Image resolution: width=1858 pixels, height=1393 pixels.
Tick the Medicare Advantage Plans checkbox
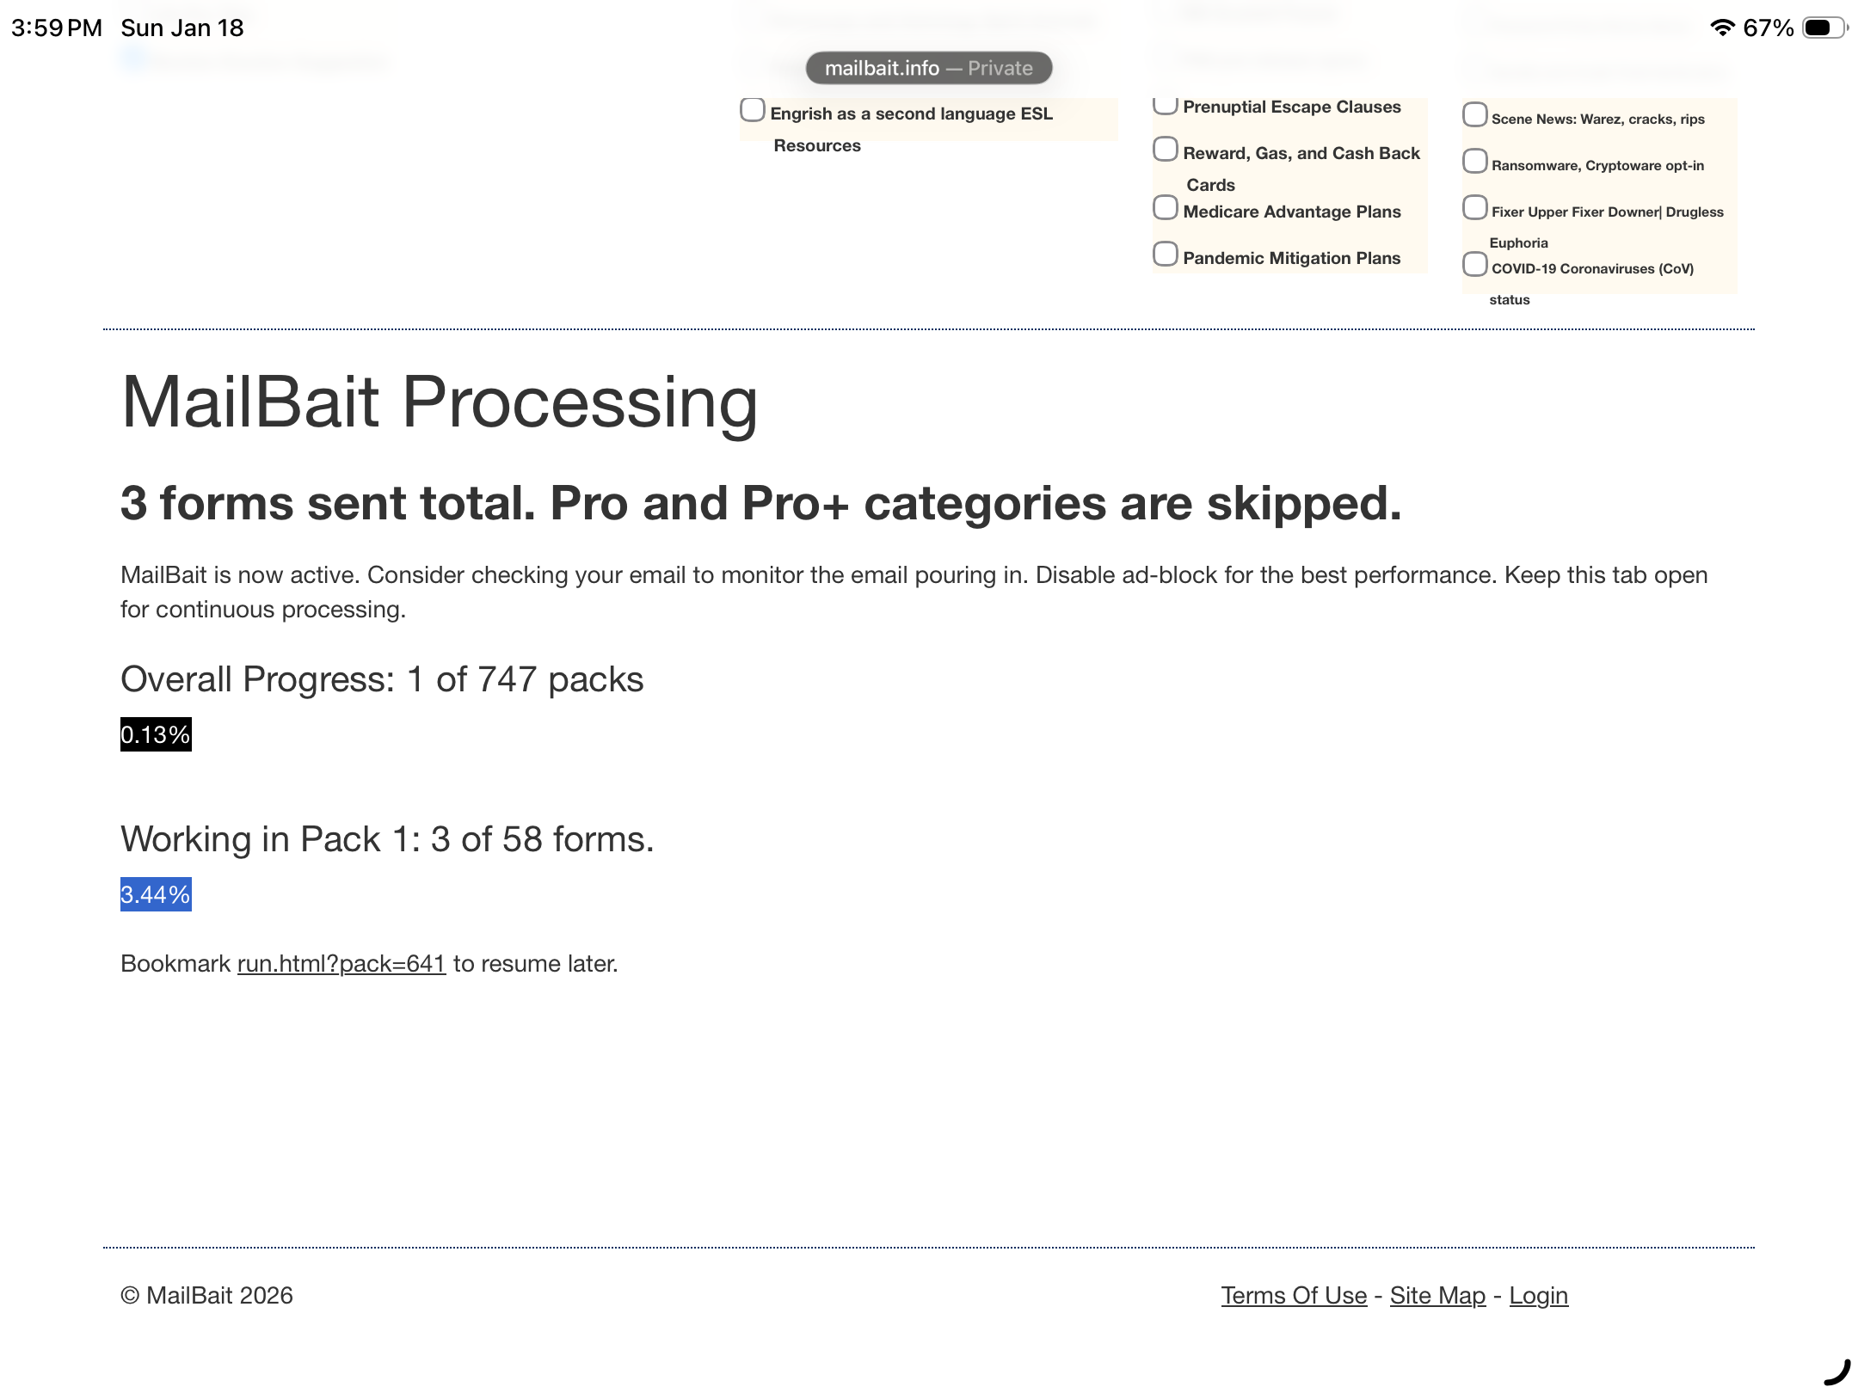click(1166, 208)
